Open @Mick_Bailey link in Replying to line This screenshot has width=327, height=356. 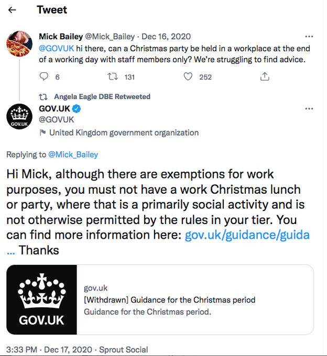coord(73,154)
